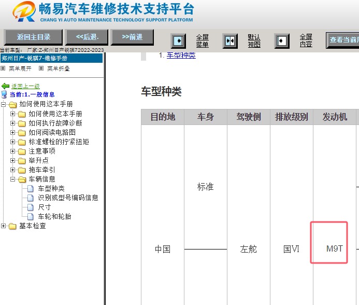Image resolution: width=359 pixels, height=305 pixels.
Task: Click the 中国 table cell
Action: [163, 249]
